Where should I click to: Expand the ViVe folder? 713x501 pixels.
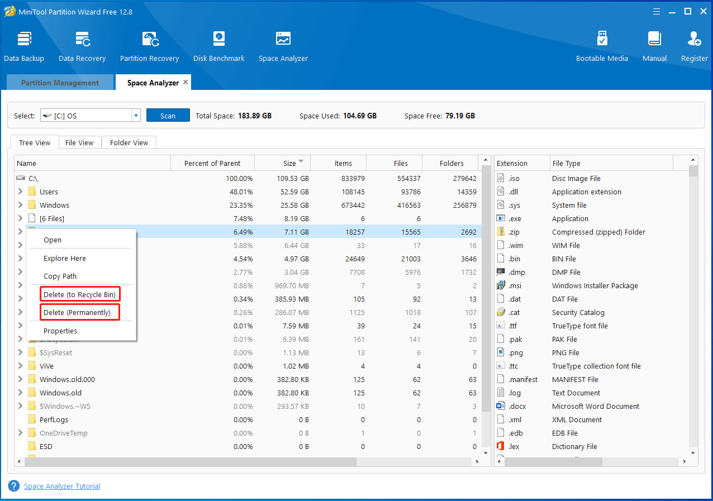(20, 366)
